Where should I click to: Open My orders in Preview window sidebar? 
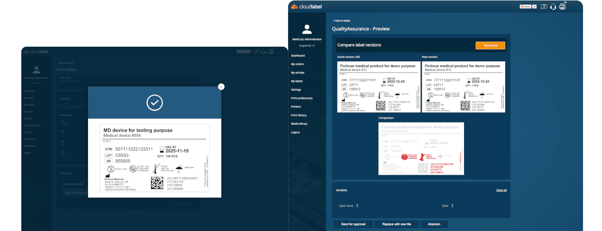pos(297,64)
